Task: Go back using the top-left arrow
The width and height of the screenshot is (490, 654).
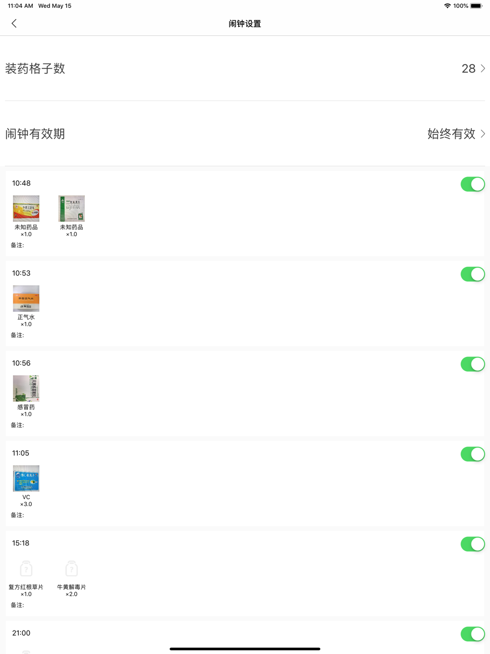Action: pos(14,23)
